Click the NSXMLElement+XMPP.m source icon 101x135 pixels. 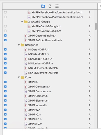[x=26, y=73]
